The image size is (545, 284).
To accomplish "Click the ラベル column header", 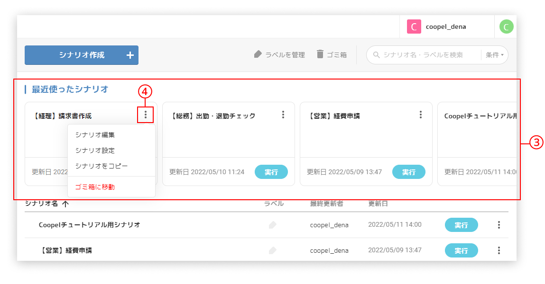I will 274,204.
